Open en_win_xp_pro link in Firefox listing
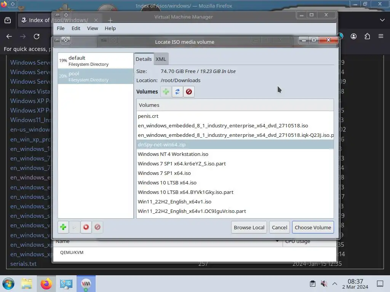The width and height of the screenshot is (390, 292). pyautogui.click(x=30, y=139)
